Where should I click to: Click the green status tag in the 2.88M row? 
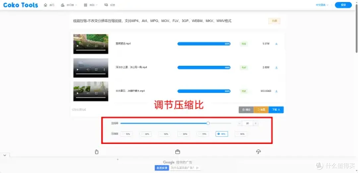click(244, 67)
